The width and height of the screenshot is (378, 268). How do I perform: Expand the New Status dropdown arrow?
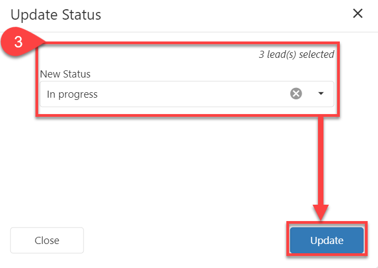321,94
